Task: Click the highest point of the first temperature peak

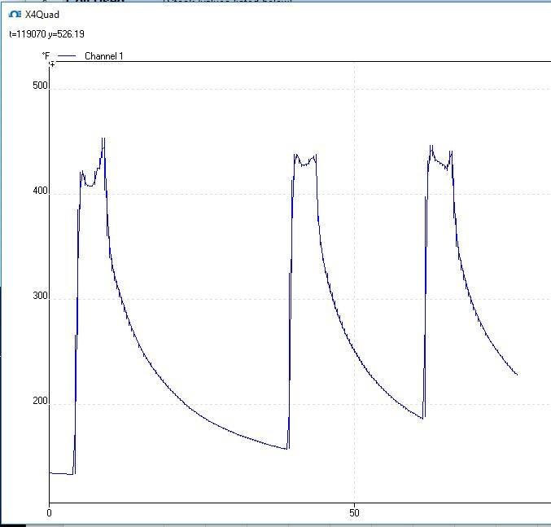Action: point(103,138)
